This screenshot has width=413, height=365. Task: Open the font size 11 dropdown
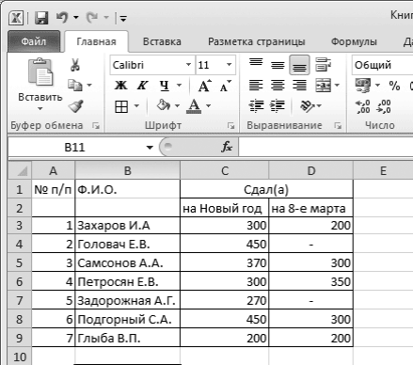[230, 65]
